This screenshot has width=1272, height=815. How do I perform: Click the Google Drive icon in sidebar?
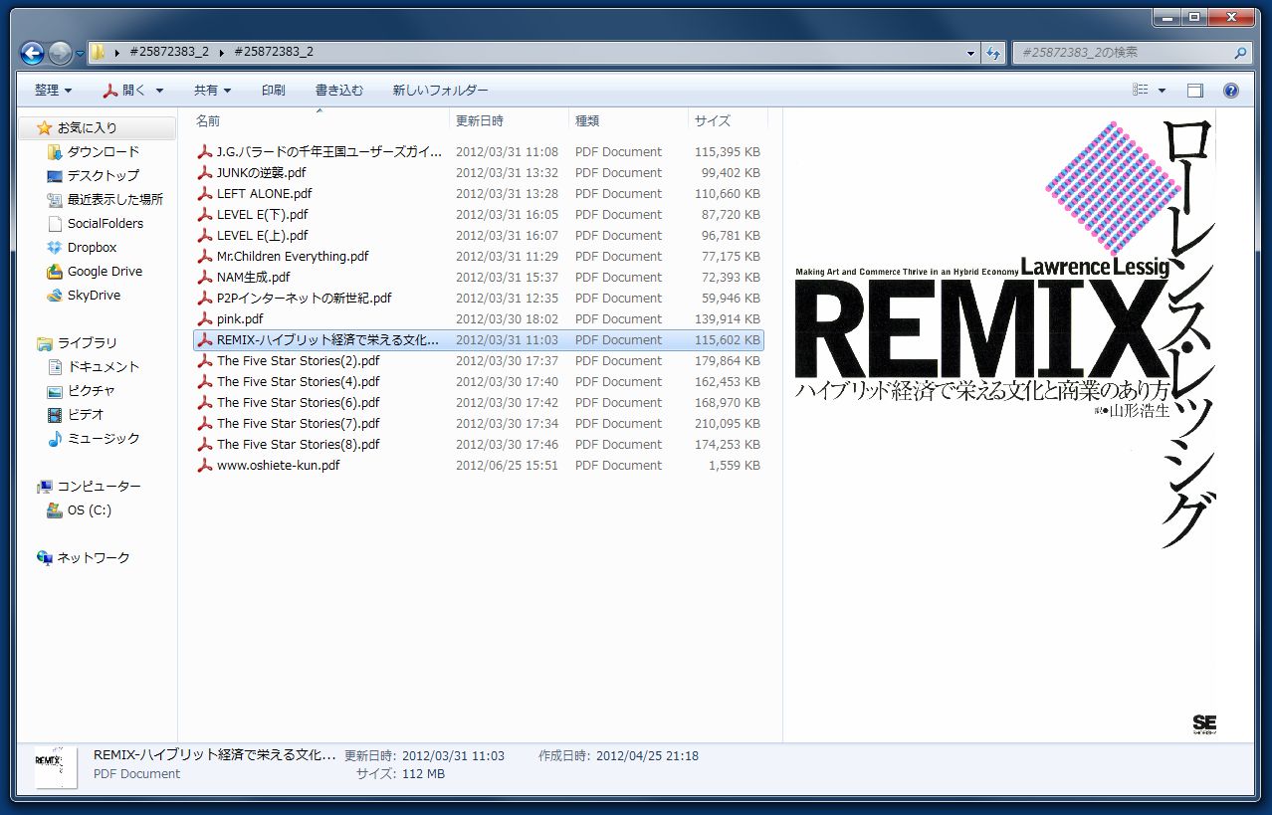pyautogui.click(x=55, y=271)
